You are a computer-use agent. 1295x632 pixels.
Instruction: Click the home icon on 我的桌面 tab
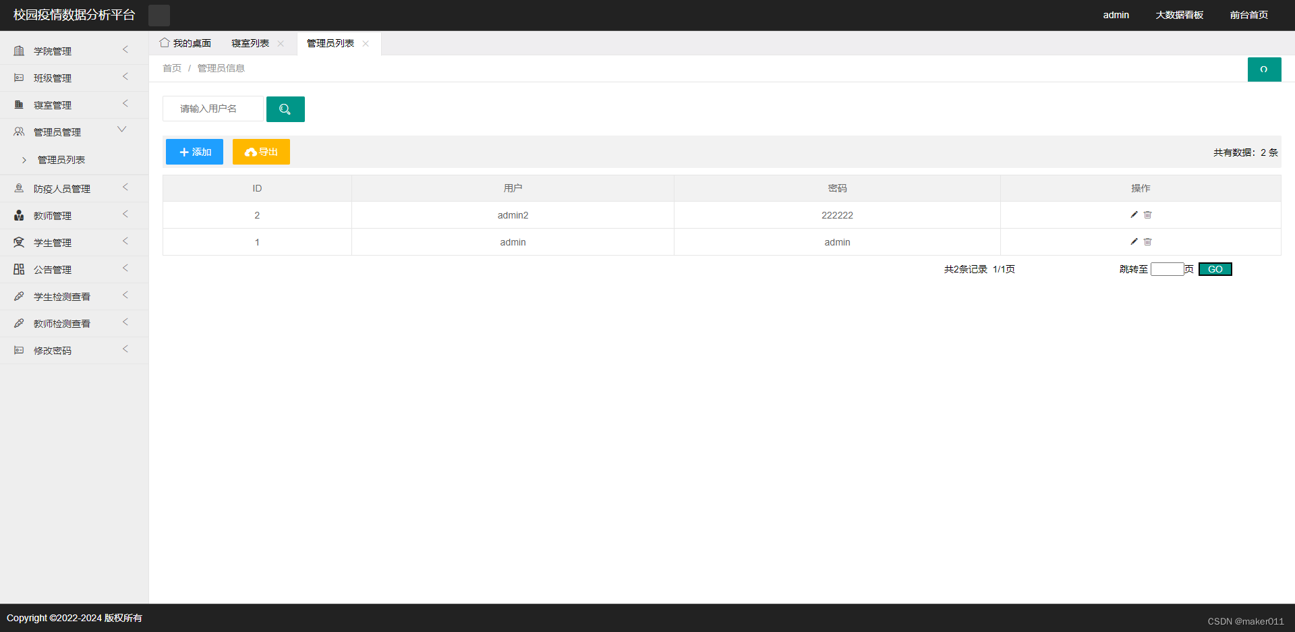[x=165, y=42]
